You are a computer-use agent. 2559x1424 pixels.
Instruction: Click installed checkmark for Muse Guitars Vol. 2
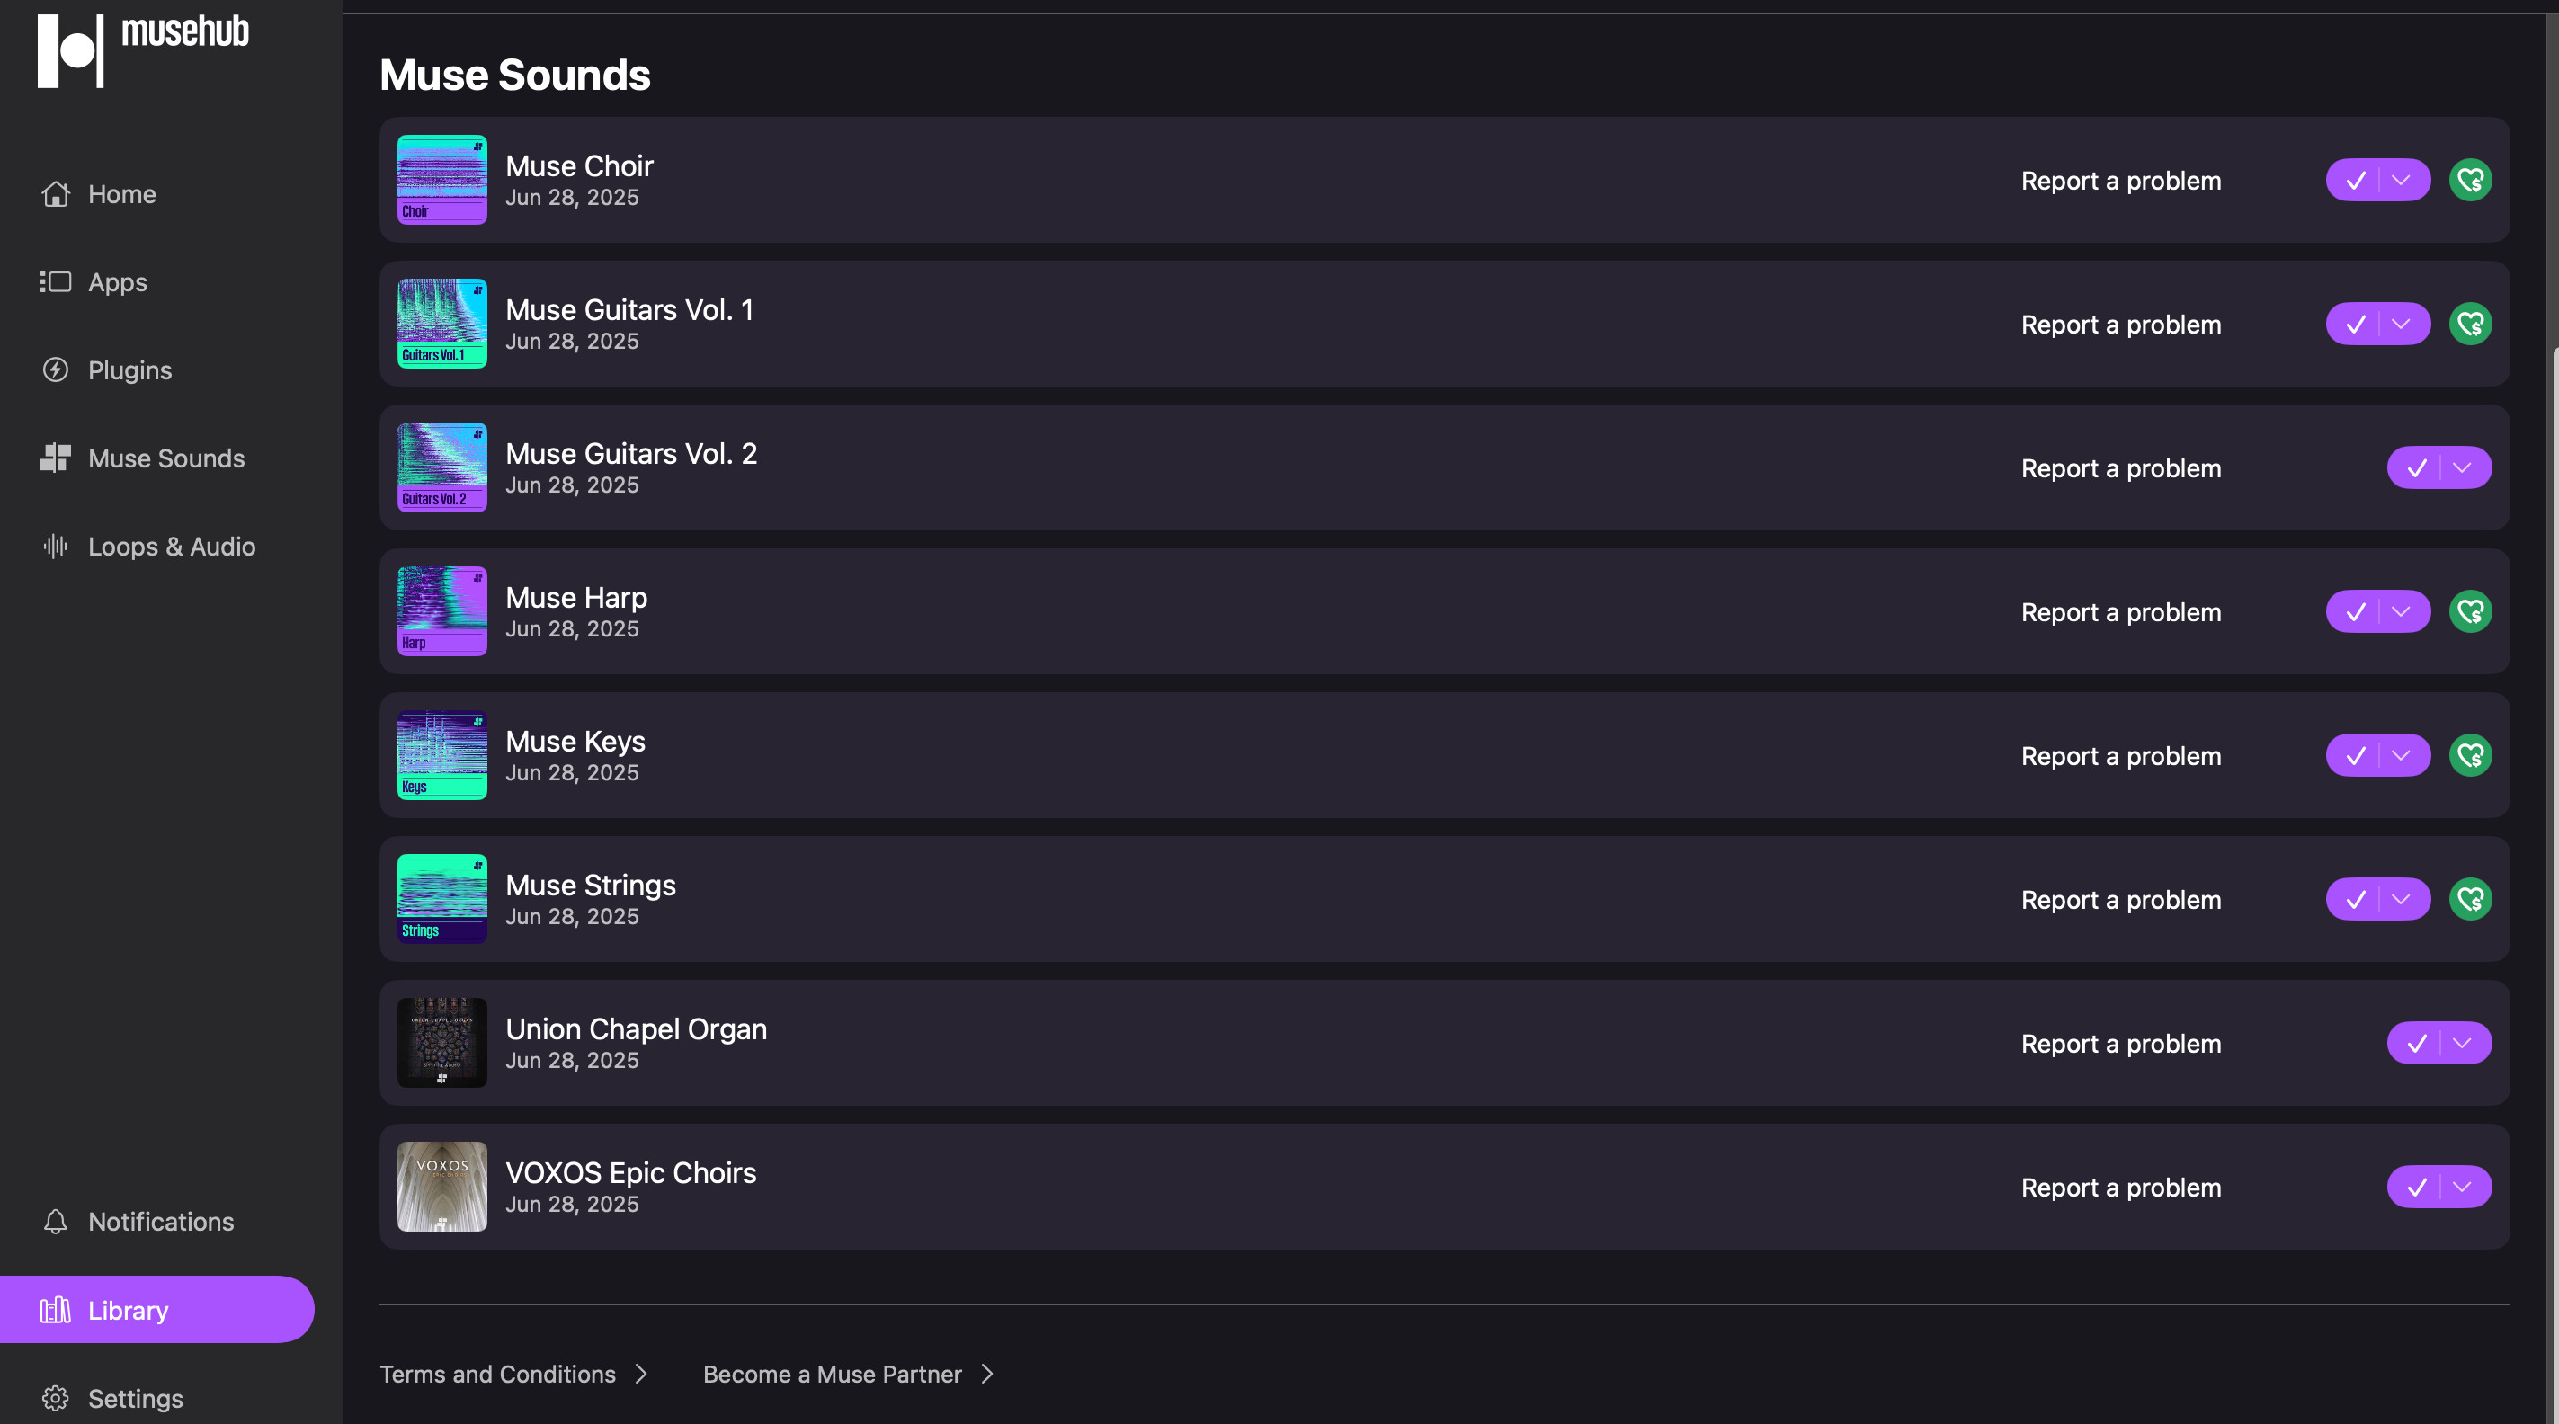(x=2416, y=467)
